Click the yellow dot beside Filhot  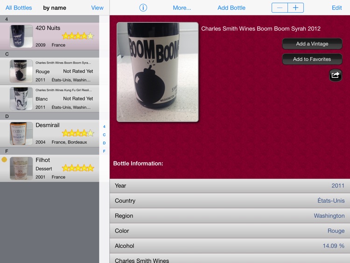[x=4, y=160]
